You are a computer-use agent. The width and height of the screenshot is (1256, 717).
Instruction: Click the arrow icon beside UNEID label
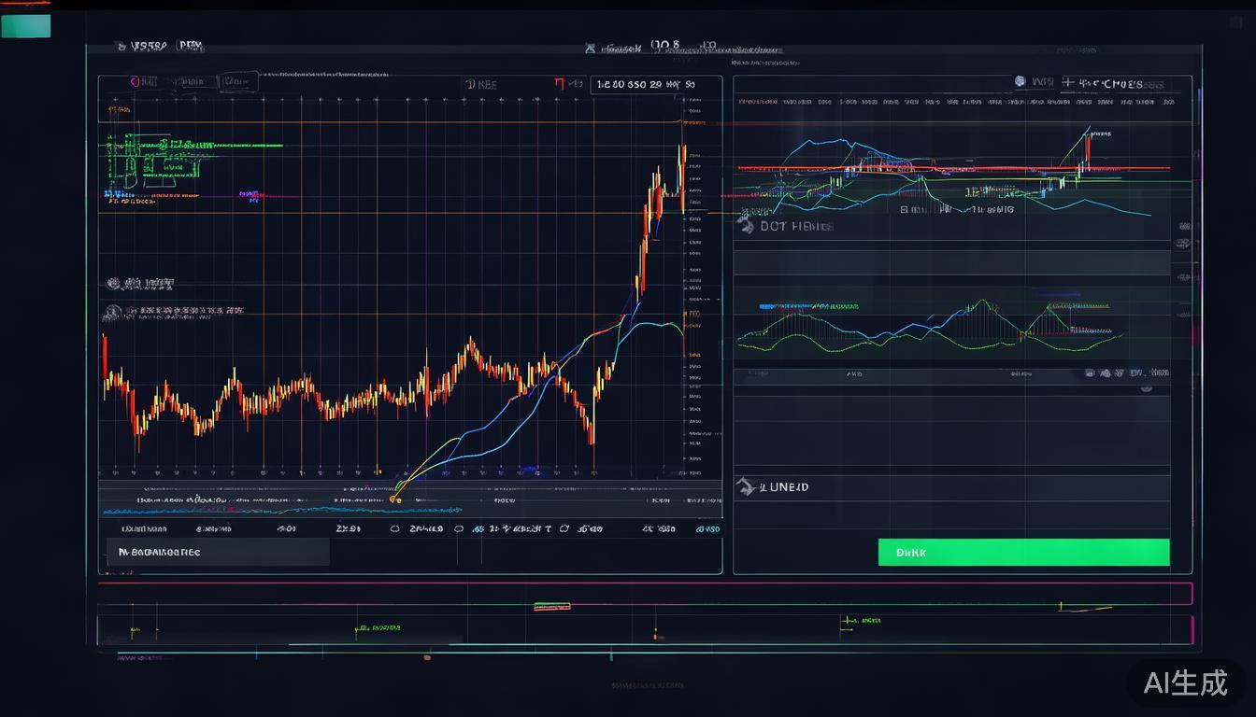(x=745, y=486)
